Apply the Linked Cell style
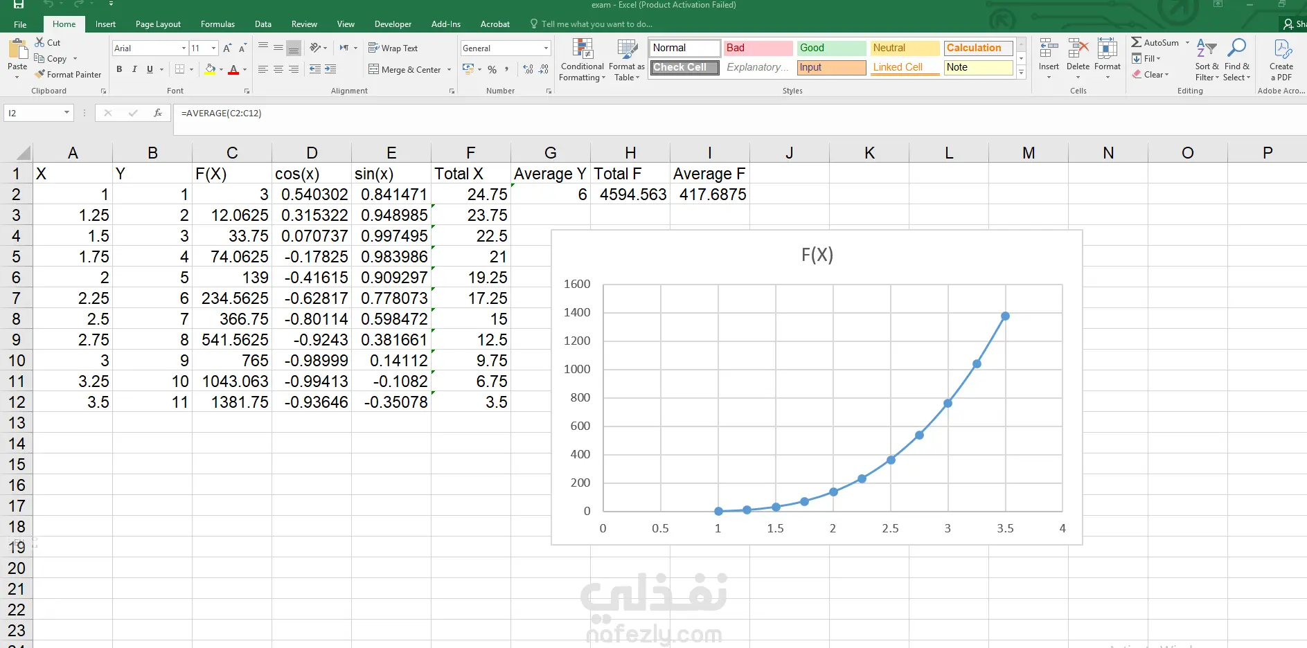Image resolution: width=1307 pixels, height=648 pixels. pyautogui.click(x=905, y=67)
